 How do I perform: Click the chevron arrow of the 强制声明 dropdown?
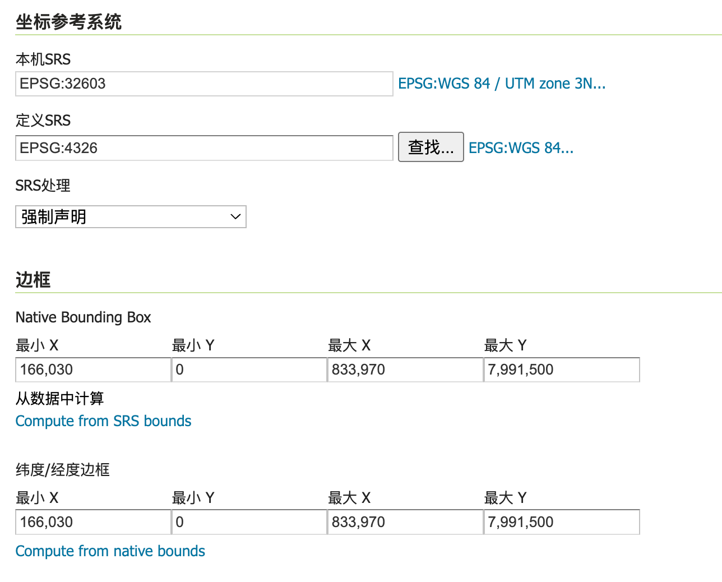[x=235, y=217]
